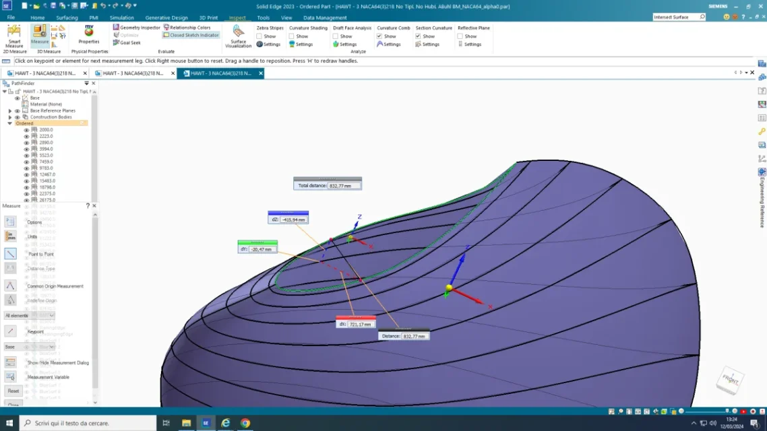Open the Geometry Inspector
Viewport: 767px width, 431px height.
click(x=137, y=28)
